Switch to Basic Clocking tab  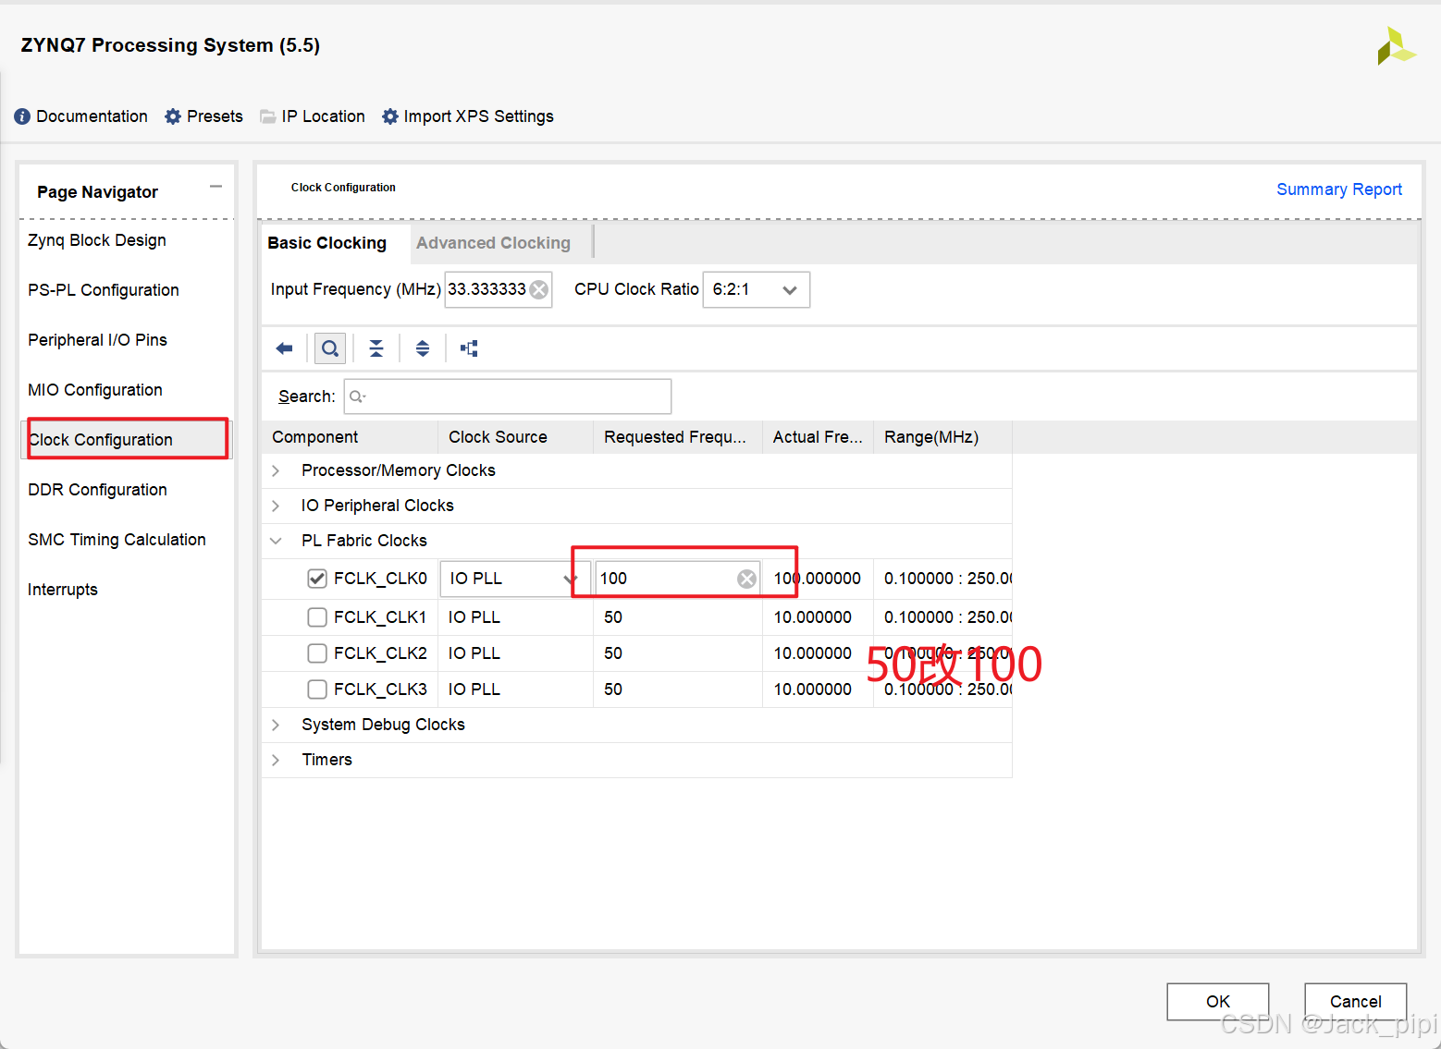[x=327, y=243]
